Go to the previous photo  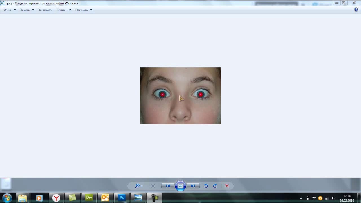(x=168, y=186)
